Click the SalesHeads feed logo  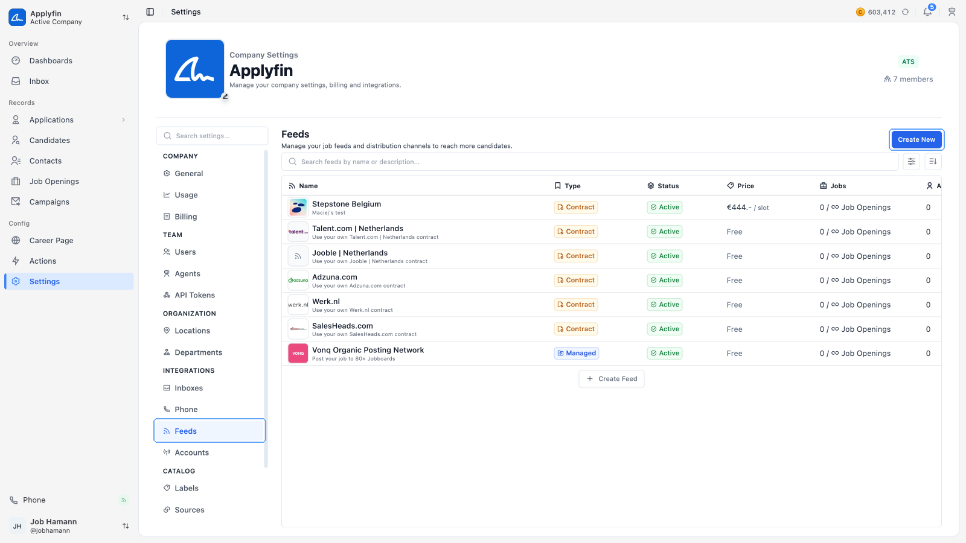click(x=298, y=329)
